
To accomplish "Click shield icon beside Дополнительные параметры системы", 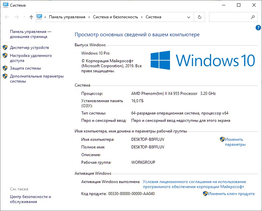I will tap(5, 76).
